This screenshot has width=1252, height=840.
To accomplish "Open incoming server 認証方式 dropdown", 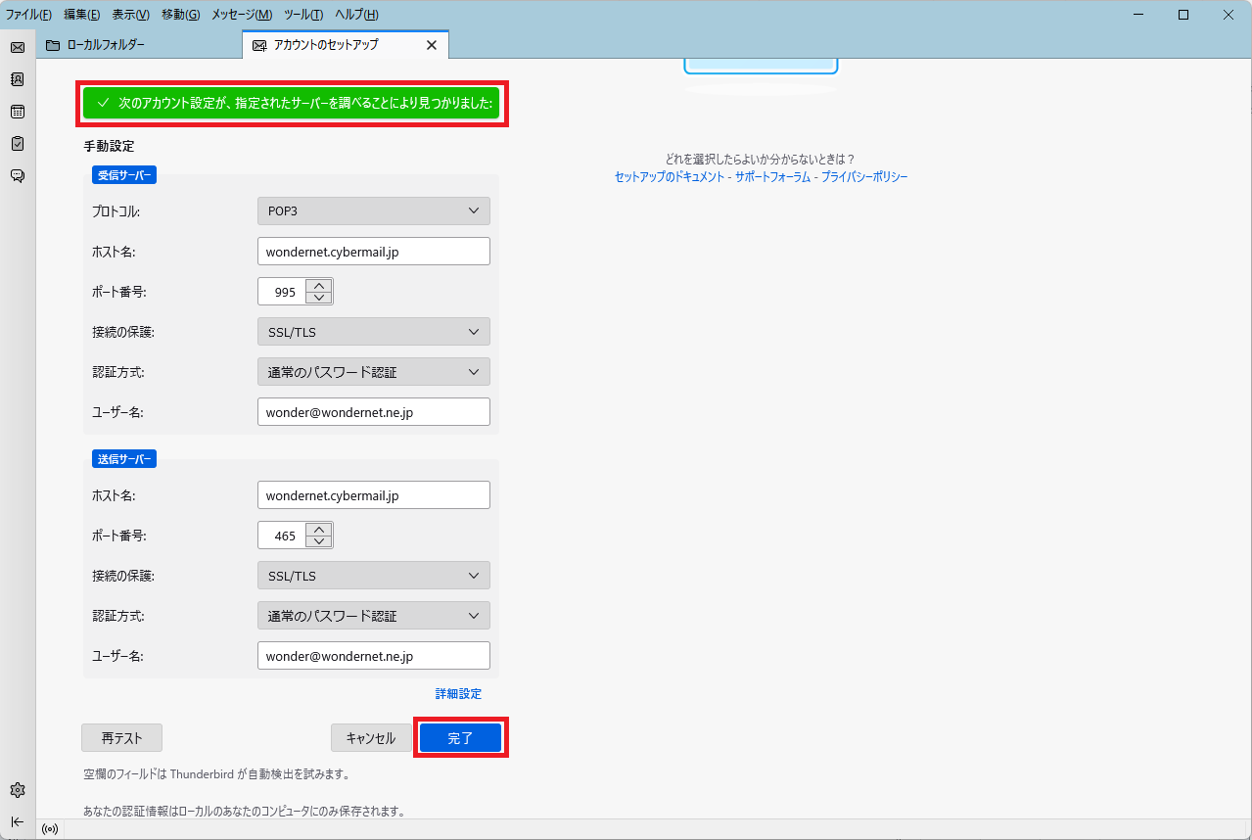I will [374, 372].
